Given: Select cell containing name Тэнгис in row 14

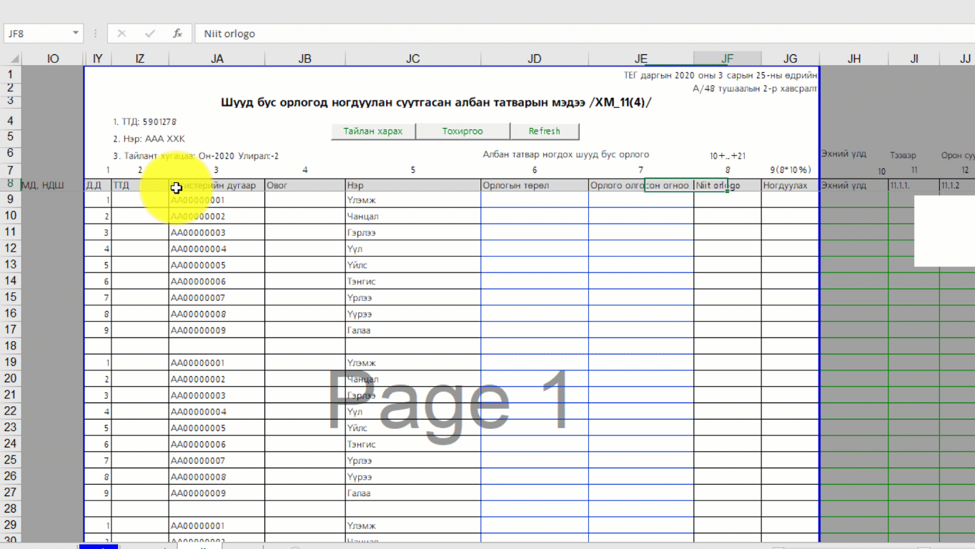Looking at the screenshot, I should [412, 282].
